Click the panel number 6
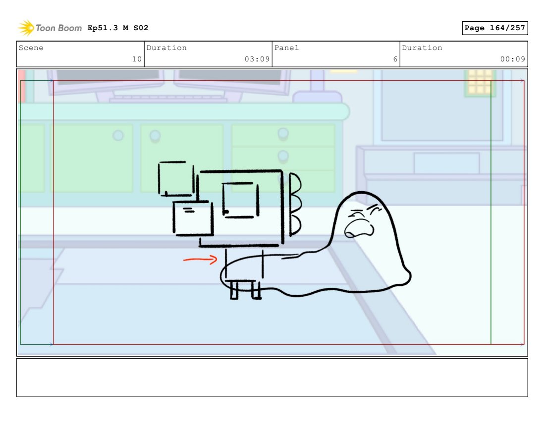Viewport: 545px width, 421px height. [x=395, y=59]
